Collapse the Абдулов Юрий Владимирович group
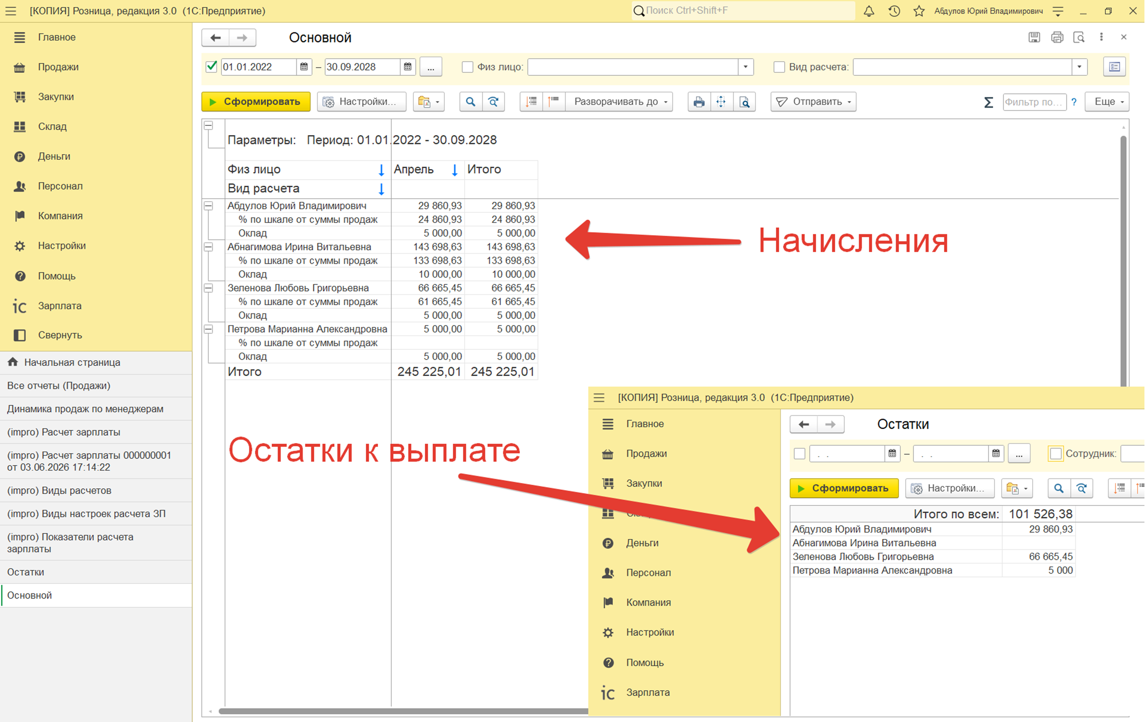Image resolution: width=1145 pixels, height=722 pixels. [208, 206]
